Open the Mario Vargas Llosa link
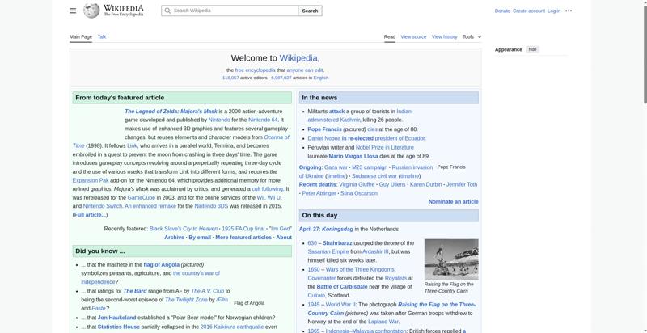This screenshot has width=647, height=333. (x=353, y=156)
